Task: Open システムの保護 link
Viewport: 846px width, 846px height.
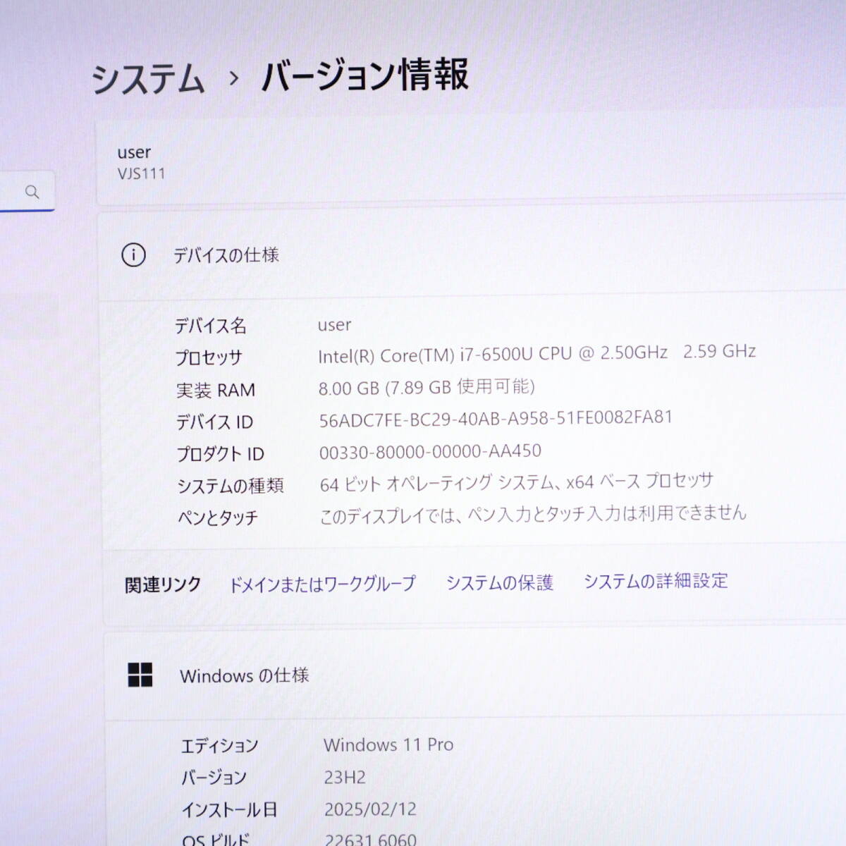Action: pyautogui.click(x=499, y=583)
